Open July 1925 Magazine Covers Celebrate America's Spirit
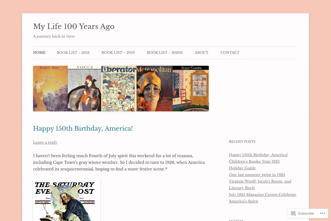Screen dimensions: 331x221 click(263, 198)
